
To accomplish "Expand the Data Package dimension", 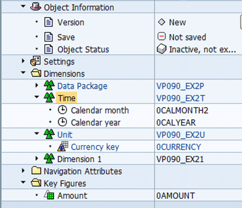I will (x=36, y=85).
